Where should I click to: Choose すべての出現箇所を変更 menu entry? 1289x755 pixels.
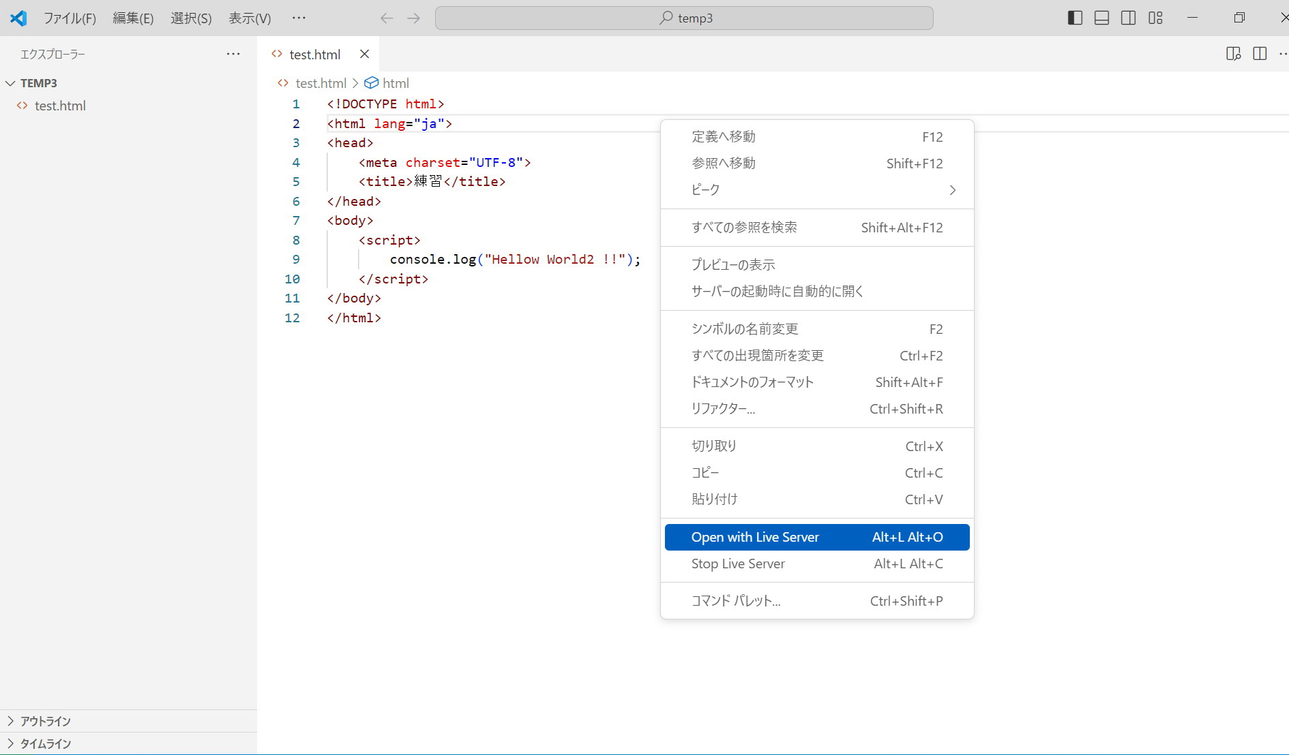pyautogui.click(x=817, y=356)
